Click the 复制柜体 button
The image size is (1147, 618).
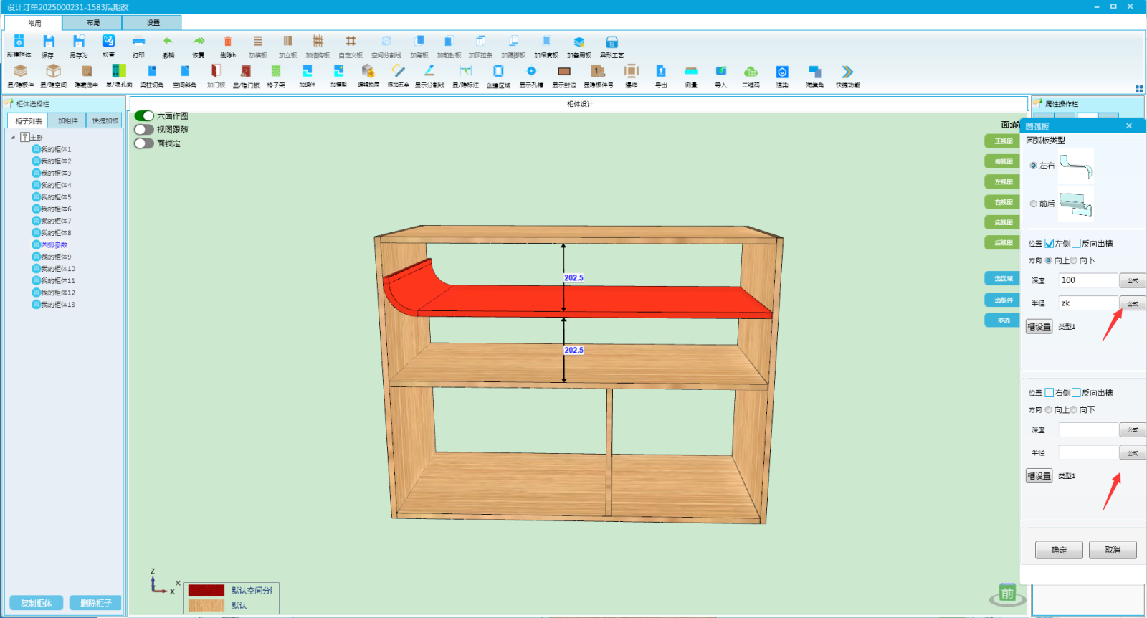pyautogui.click(x=37, y=603)
